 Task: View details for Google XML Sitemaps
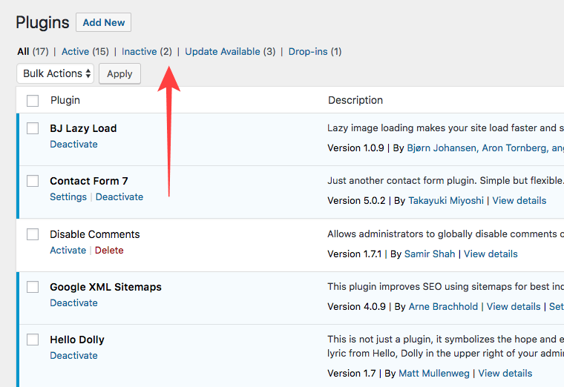[514, 306]
